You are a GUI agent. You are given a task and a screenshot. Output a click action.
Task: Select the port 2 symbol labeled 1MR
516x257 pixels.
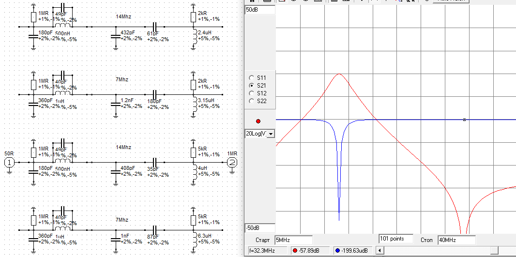(x=233, y=162)
